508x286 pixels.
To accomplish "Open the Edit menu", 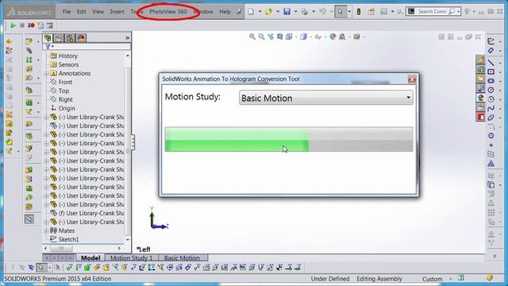I will [81, 12].
